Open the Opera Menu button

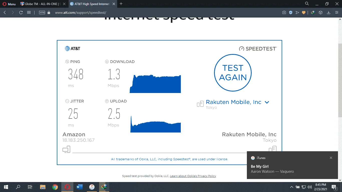9,4
